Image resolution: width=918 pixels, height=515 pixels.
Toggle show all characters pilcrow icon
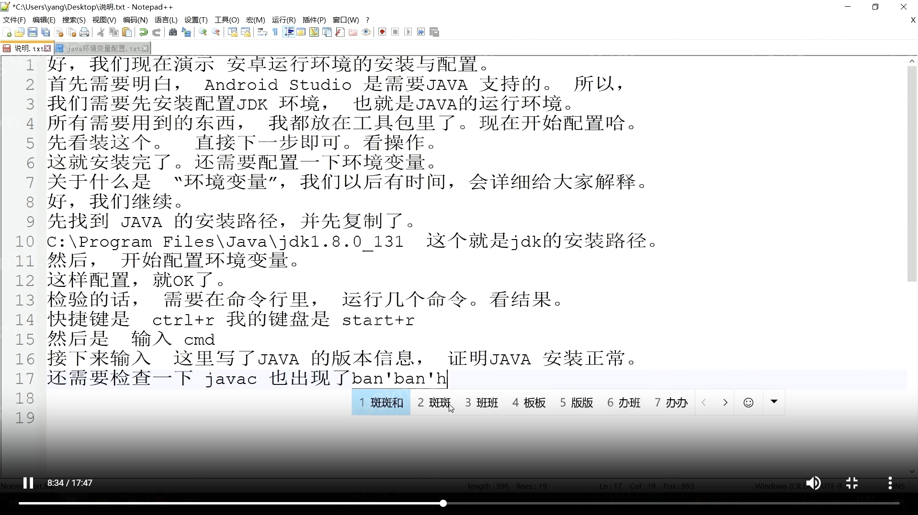[275, 32]
